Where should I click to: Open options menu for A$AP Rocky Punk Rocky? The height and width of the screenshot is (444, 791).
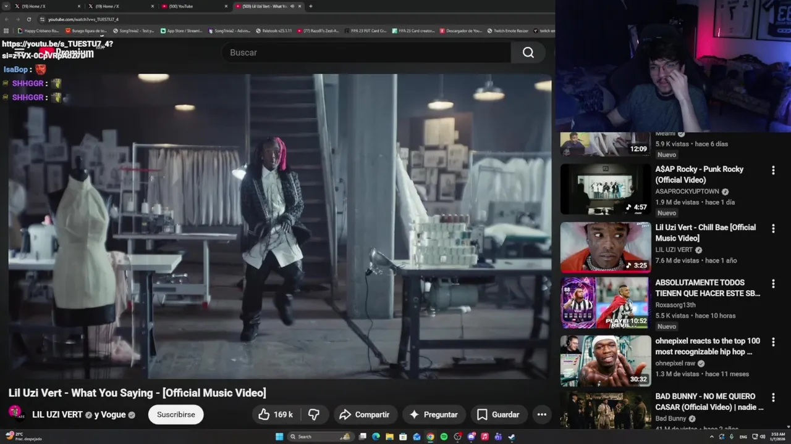pyautogui.click(x=773, y=170)
